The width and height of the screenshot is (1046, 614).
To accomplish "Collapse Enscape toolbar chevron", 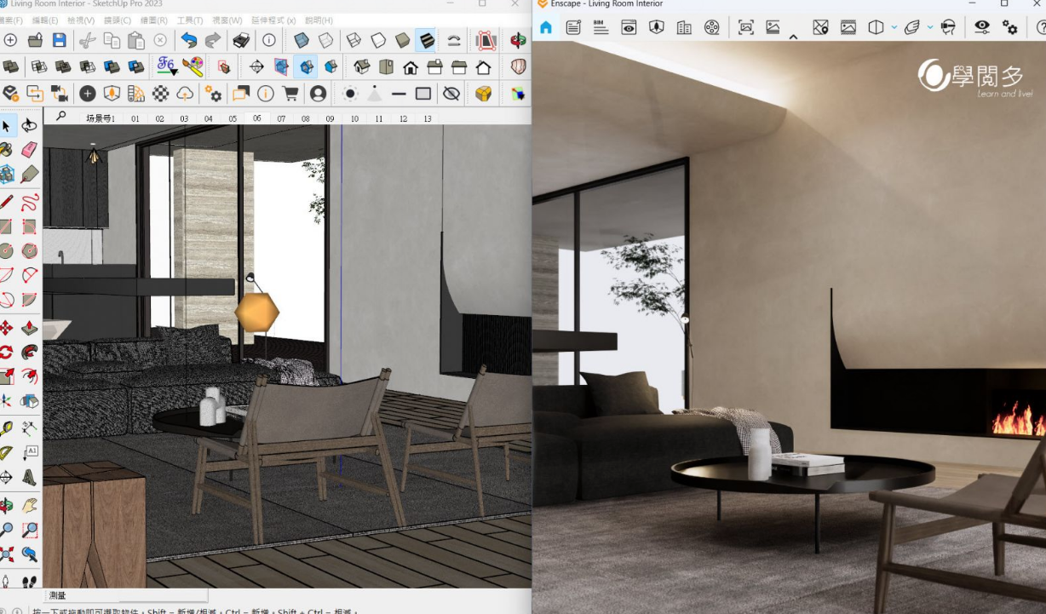I will 793,37.
